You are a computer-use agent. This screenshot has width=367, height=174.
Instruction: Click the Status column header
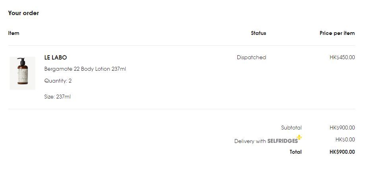258,33
